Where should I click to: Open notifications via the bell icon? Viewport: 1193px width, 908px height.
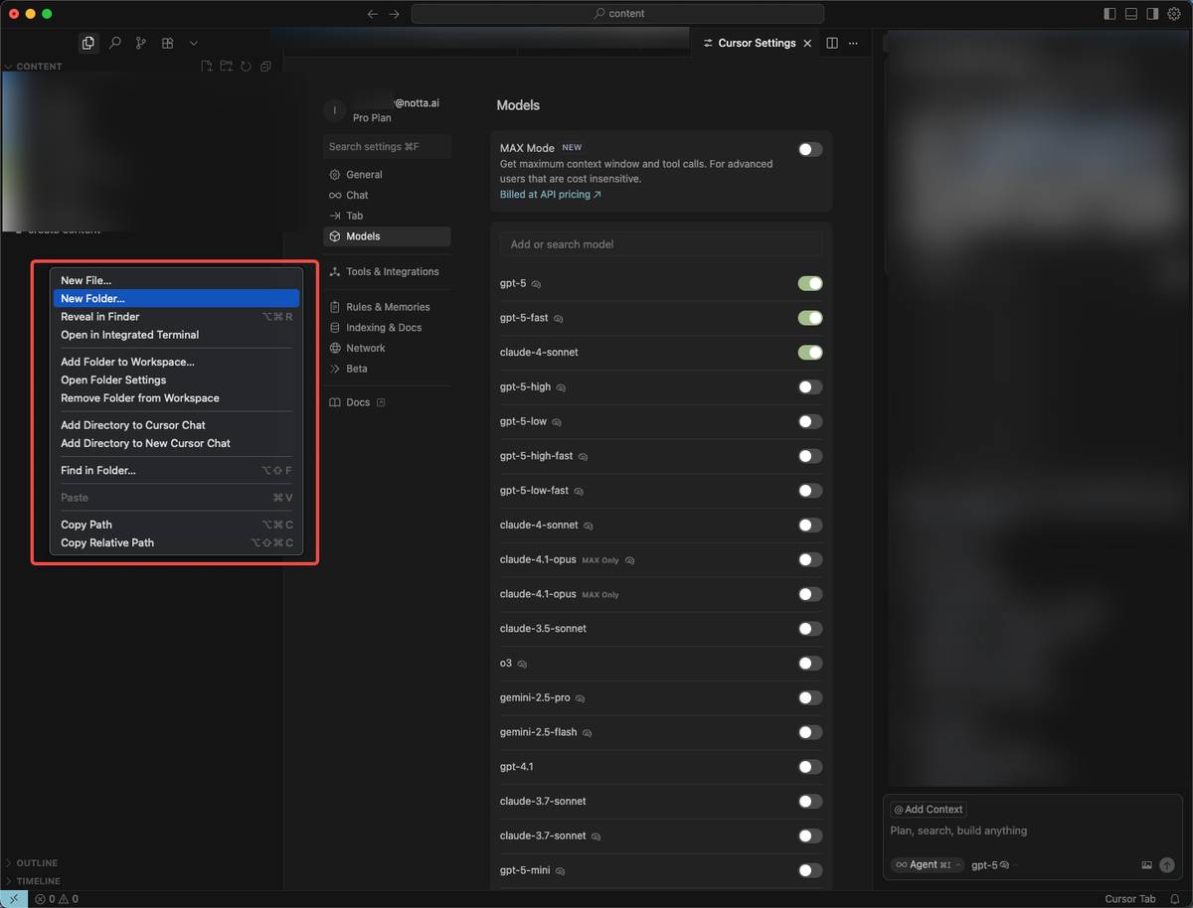click(1175, 899)
